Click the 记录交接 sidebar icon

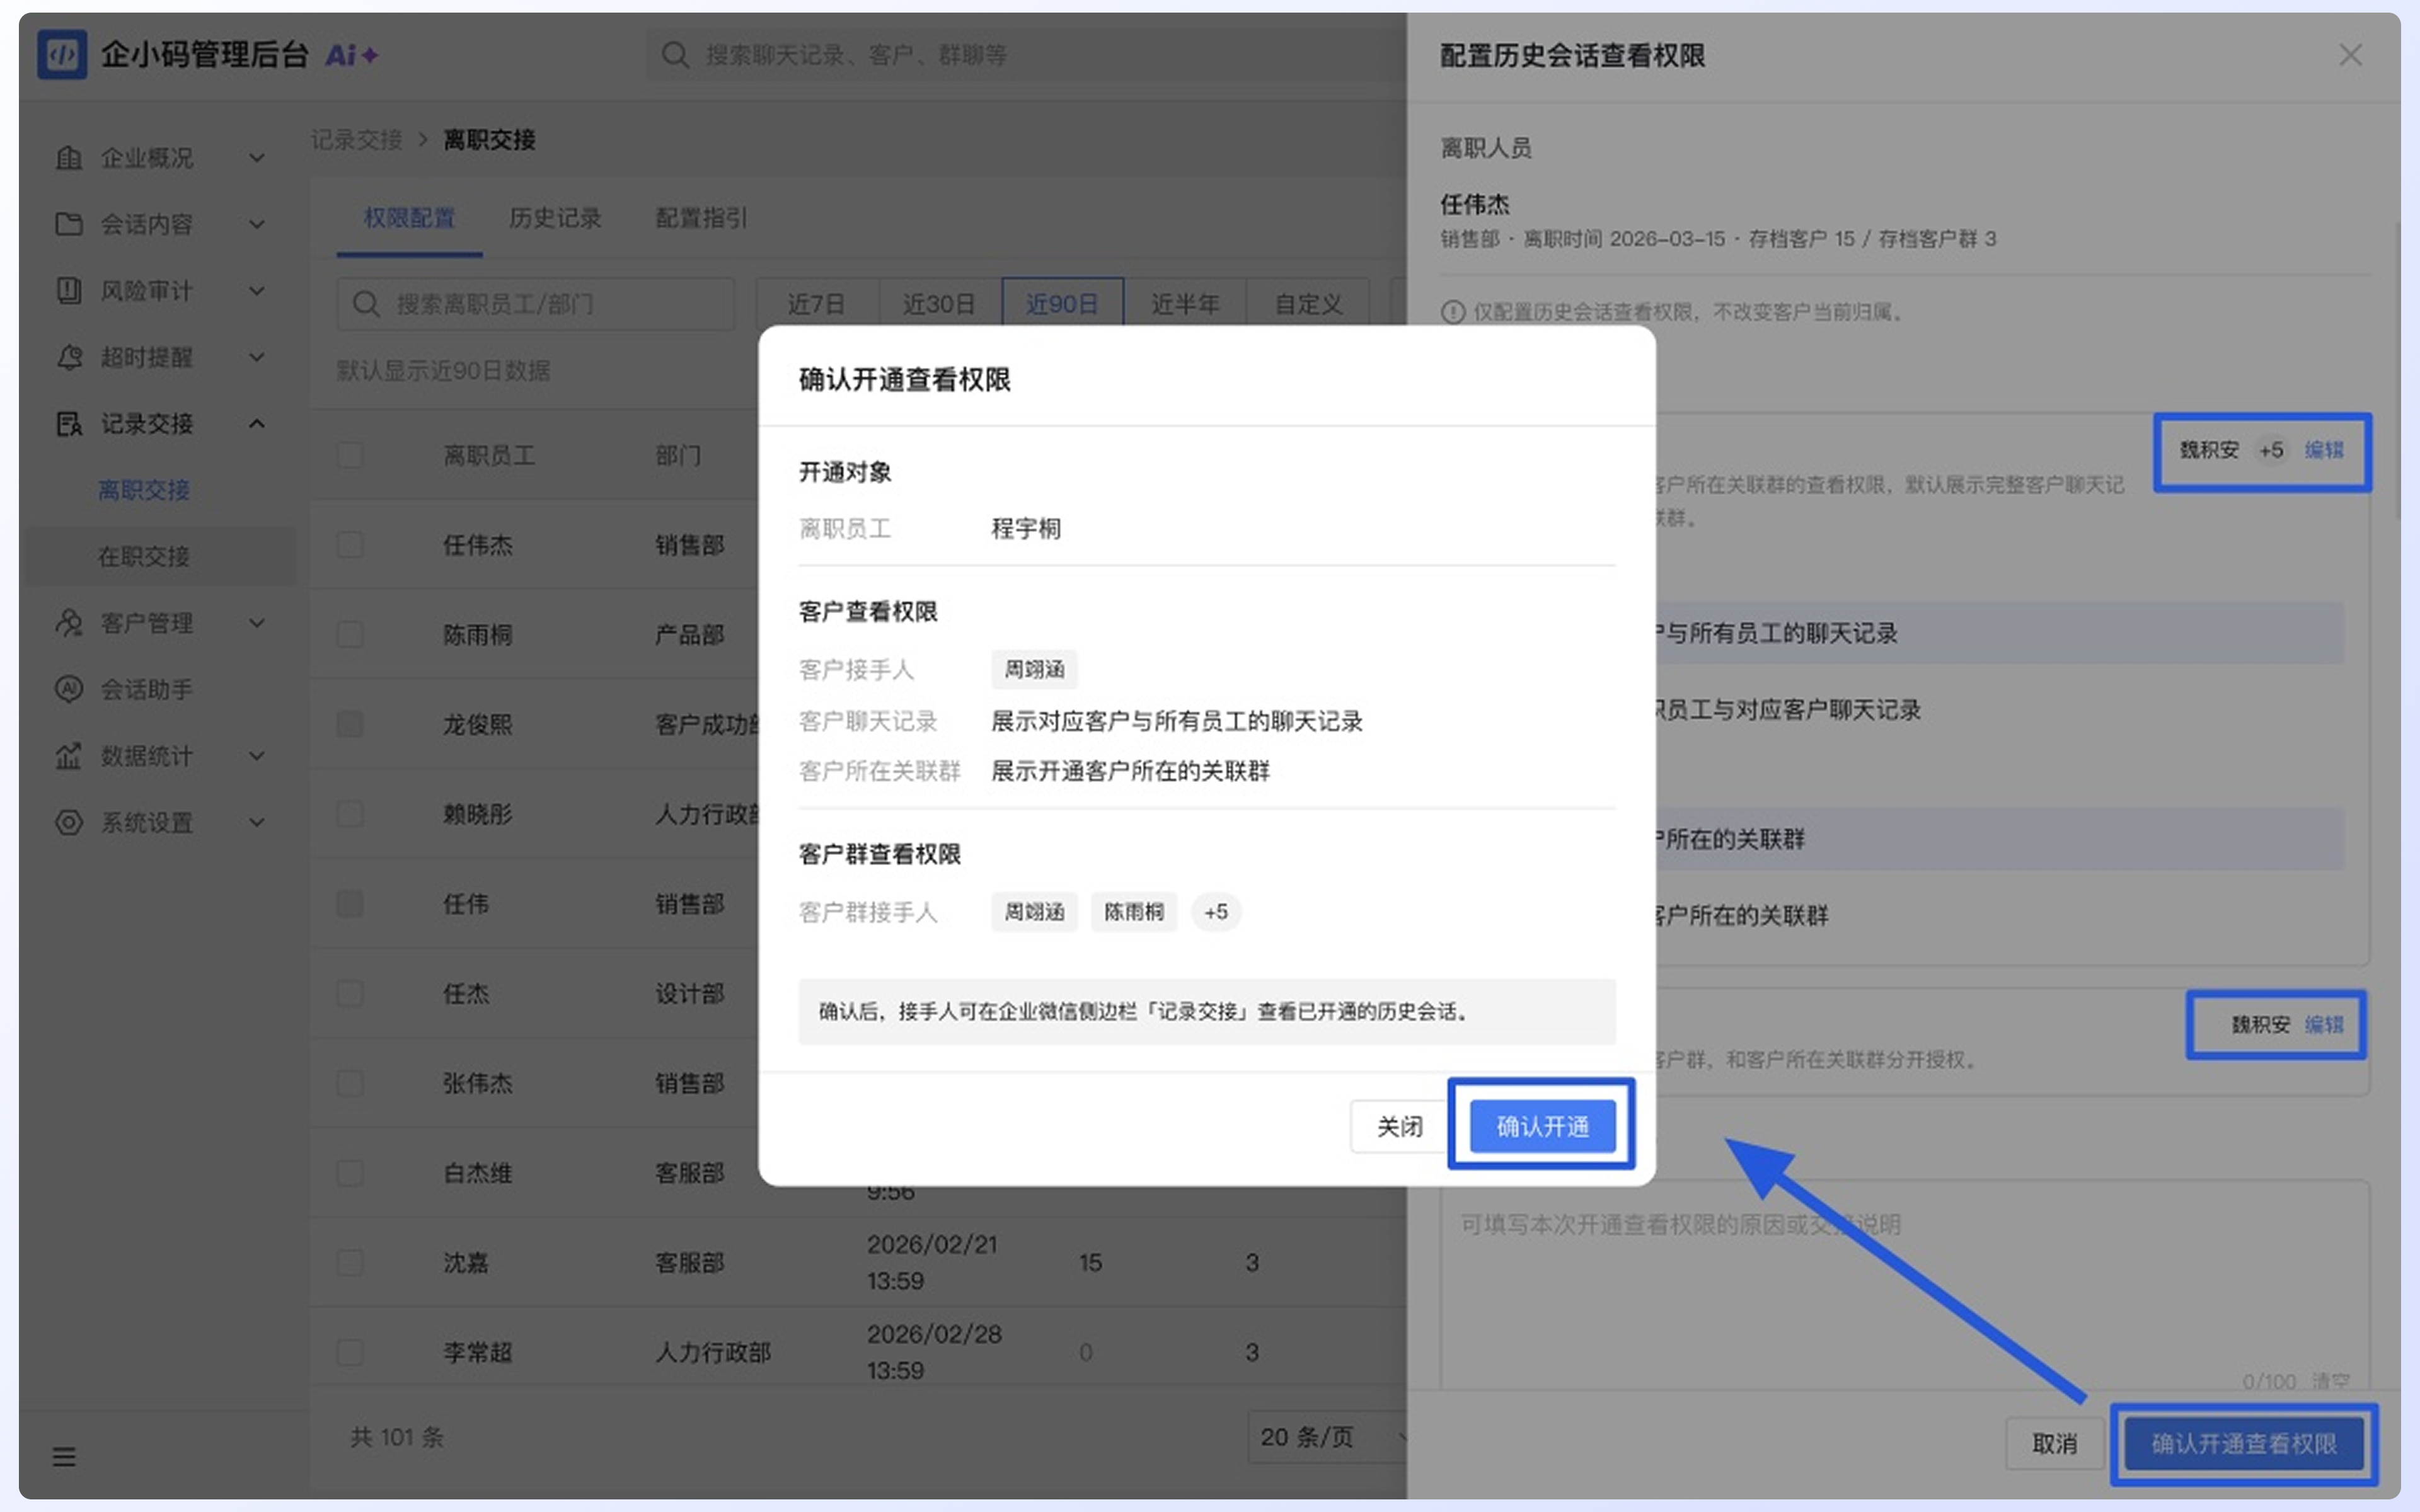coord(68,424)
